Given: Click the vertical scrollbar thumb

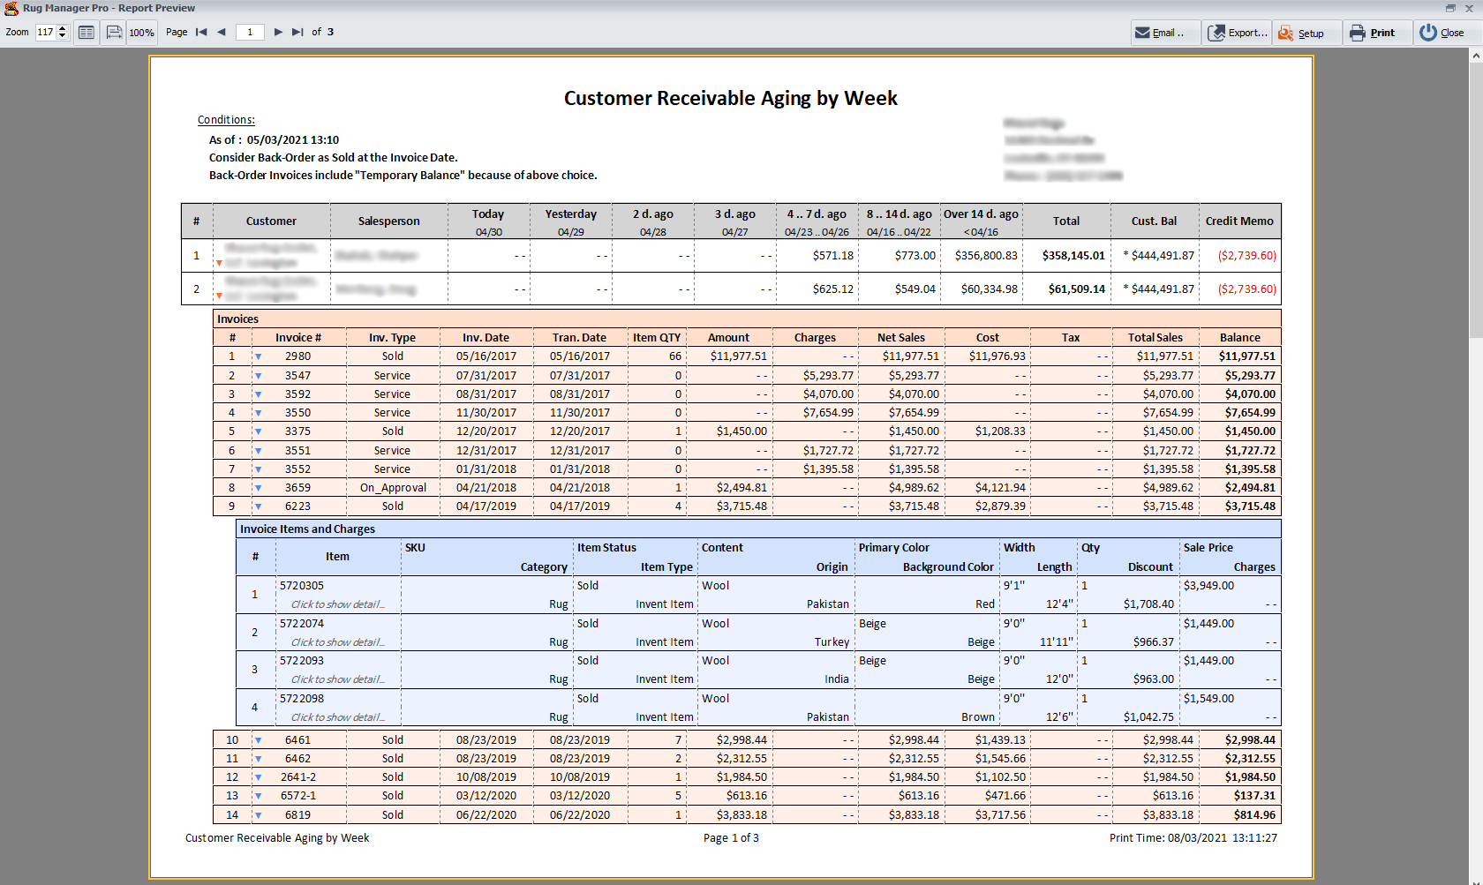Looking at the screenshot, I should pos(1476,199).
